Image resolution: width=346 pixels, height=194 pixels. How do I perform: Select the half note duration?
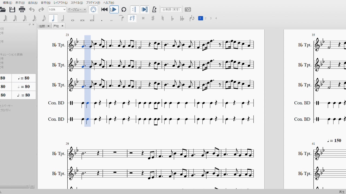pos(63,18)
